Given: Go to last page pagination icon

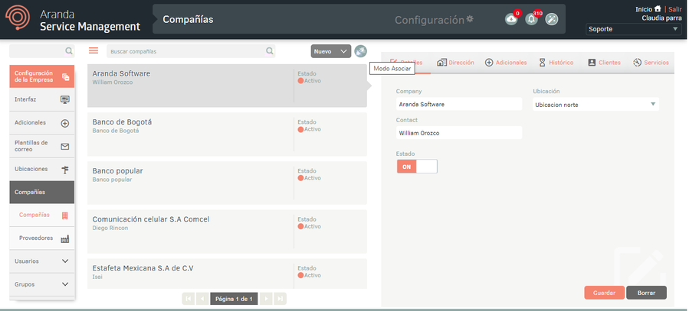Looking at the screenshot, I should (x=281, y=299).
